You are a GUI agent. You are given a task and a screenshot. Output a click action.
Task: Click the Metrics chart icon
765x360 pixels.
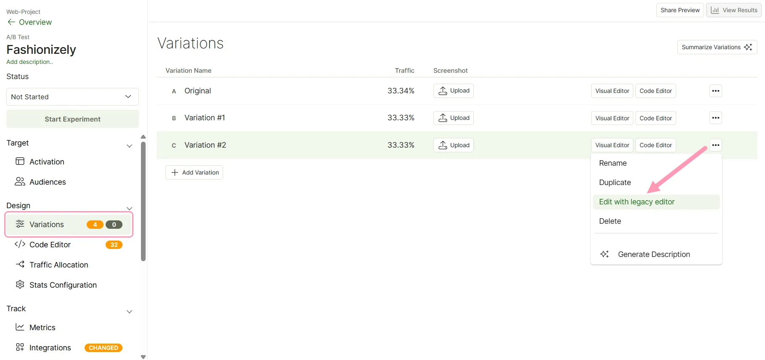pyautogui.click(x=20, y=327)
